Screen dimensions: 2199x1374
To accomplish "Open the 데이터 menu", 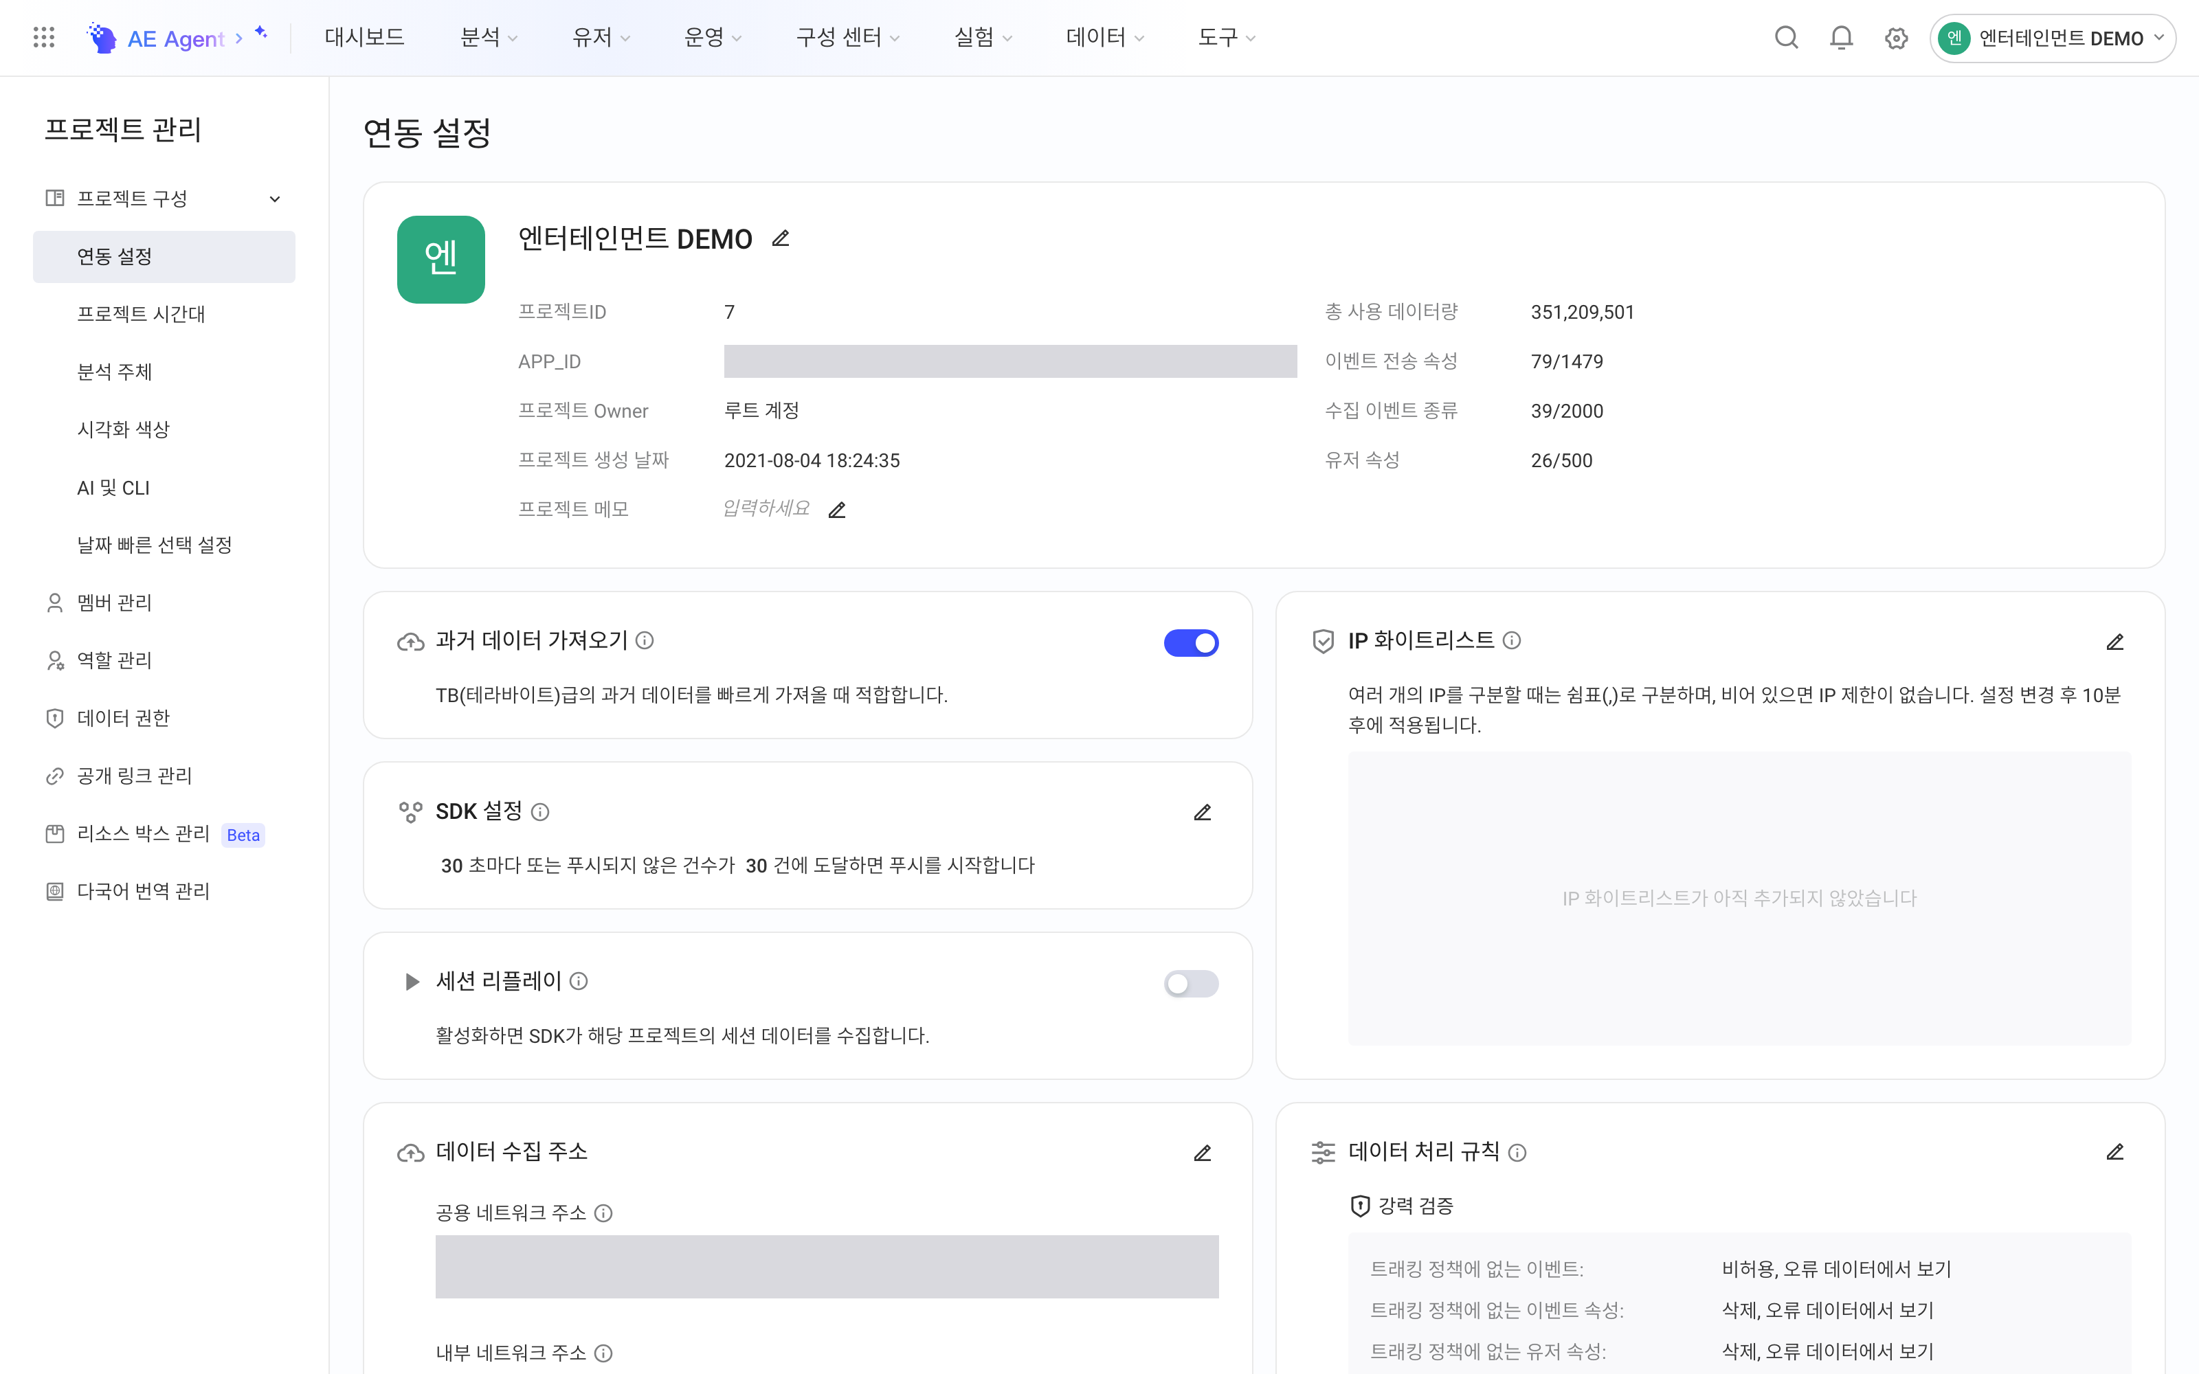I will pyautogui.click(x=1104, y=37).
